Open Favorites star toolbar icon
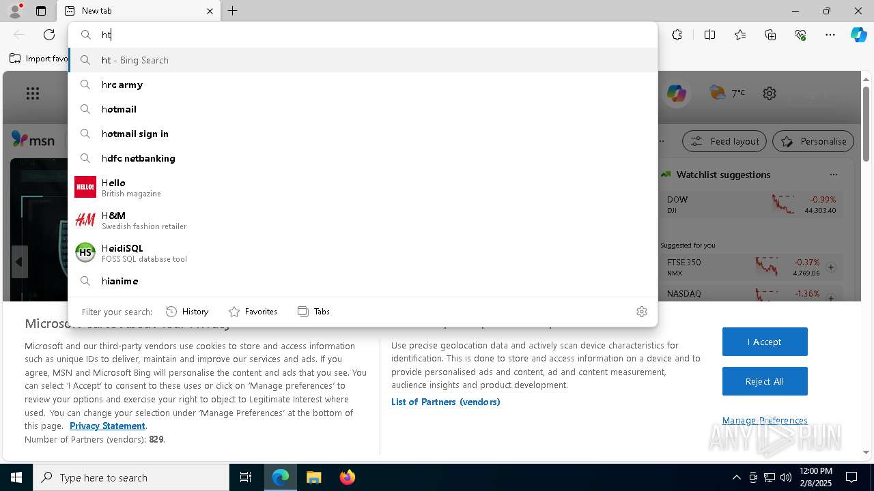Image resolution: width=874 pixels, height=491 pixels. (740, 35)
